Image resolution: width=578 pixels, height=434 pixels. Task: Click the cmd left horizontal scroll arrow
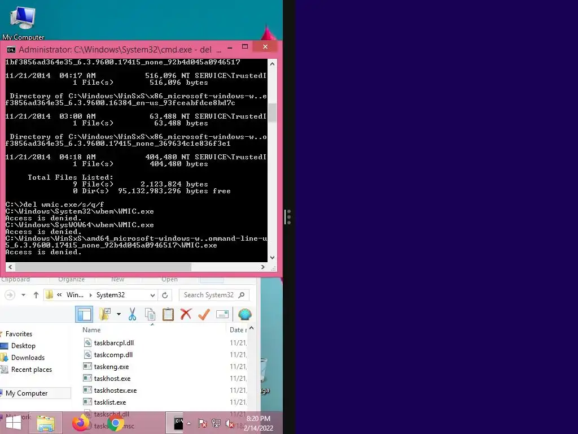(x=10, y=267)
